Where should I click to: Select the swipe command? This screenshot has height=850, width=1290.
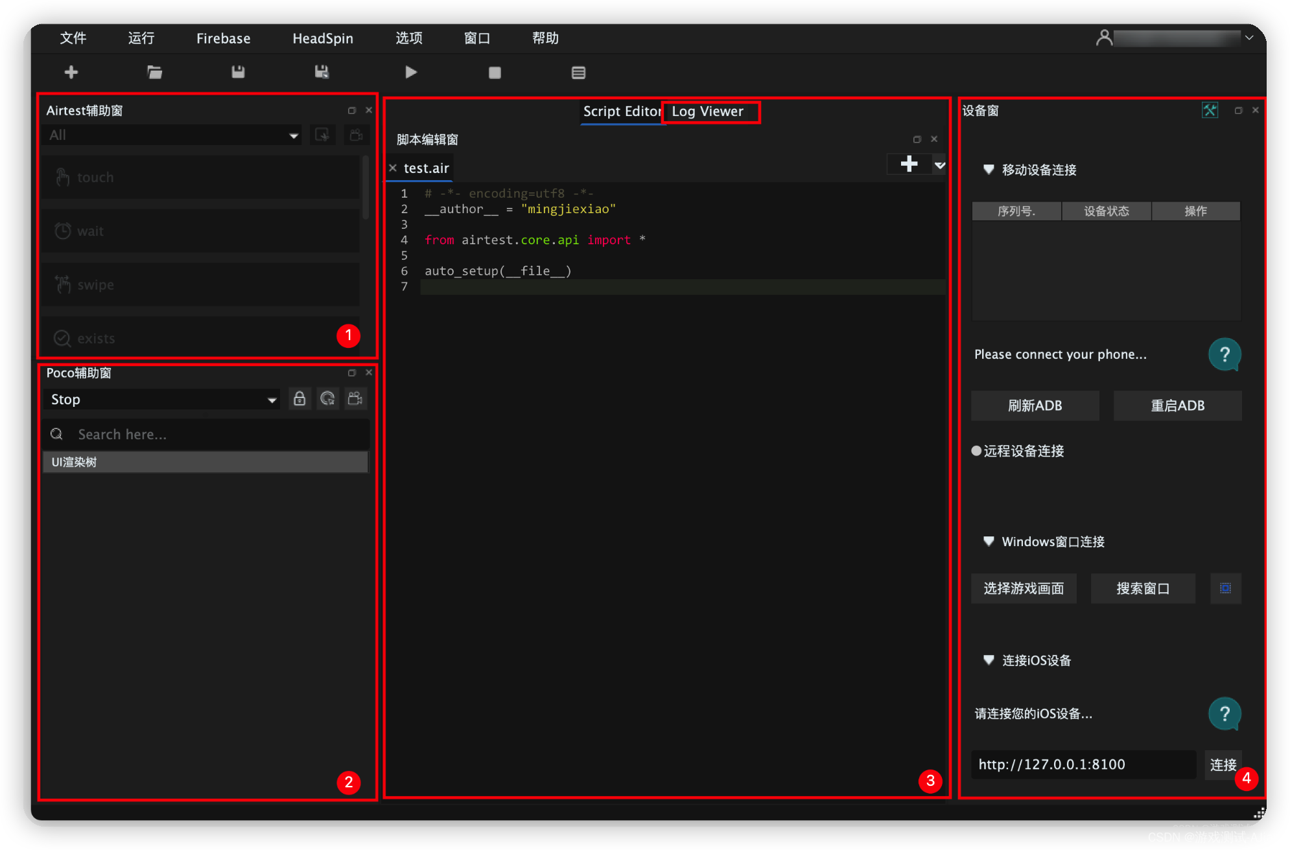click(201, 284)
